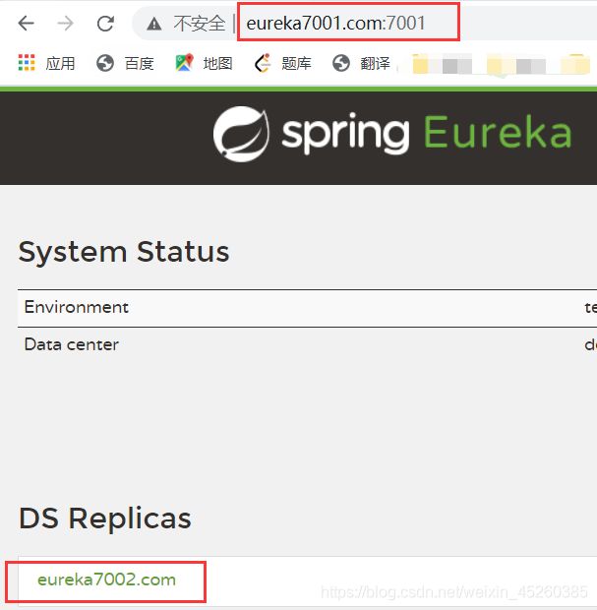Reload the page with the refresh icon
Image resolution: width=597 pixels, height=610 pixels.
(105, 24)
